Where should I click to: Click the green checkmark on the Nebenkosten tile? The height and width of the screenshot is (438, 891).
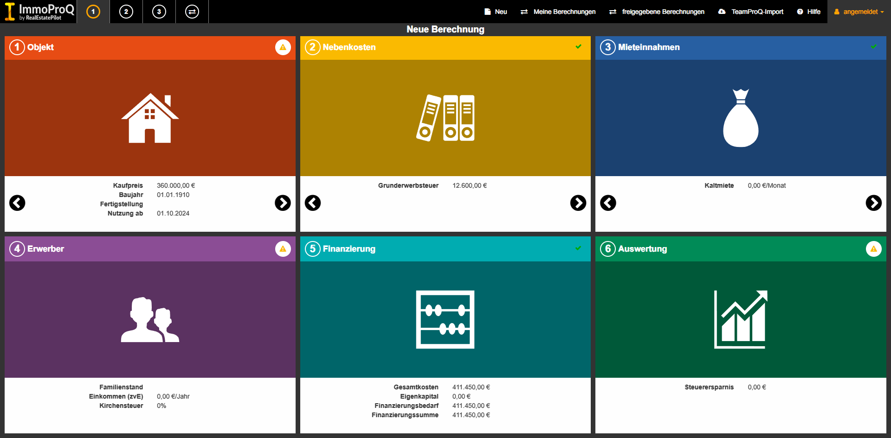(x=578, y=47)
